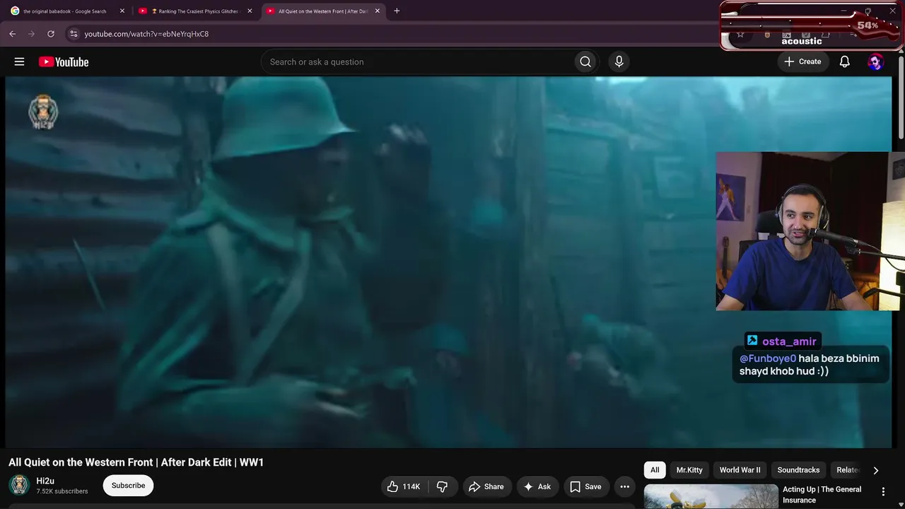
Task: Go back with the browser back arrow
Action: pyautogui.click(x=12, y=34)
